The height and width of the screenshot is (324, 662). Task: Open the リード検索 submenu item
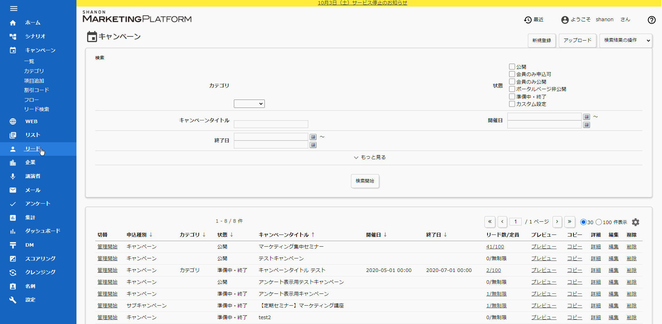[x=36, y=109]
